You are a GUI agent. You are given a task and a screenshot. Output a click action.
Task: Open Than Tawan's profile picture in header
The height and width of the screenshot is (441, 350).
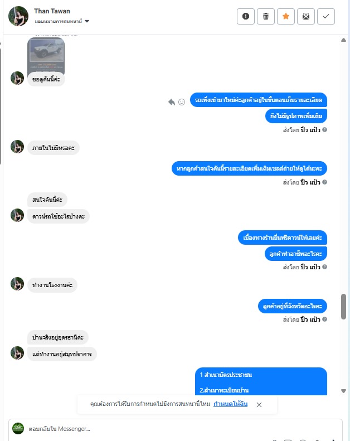[18, 16]
